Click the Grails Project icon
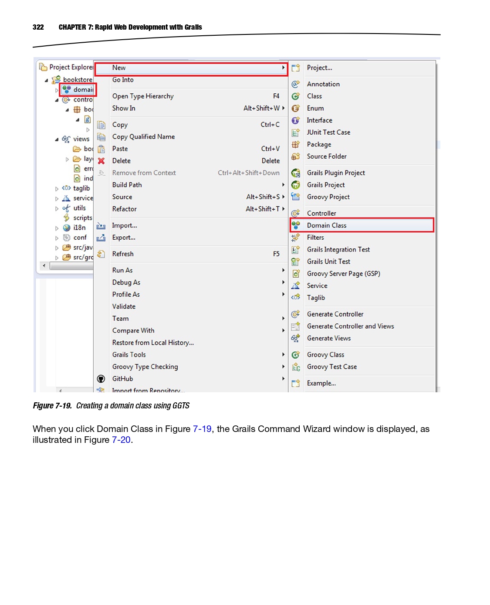Image resolution: width=490 pixels, height=605 pixels. tap(296, 185)
